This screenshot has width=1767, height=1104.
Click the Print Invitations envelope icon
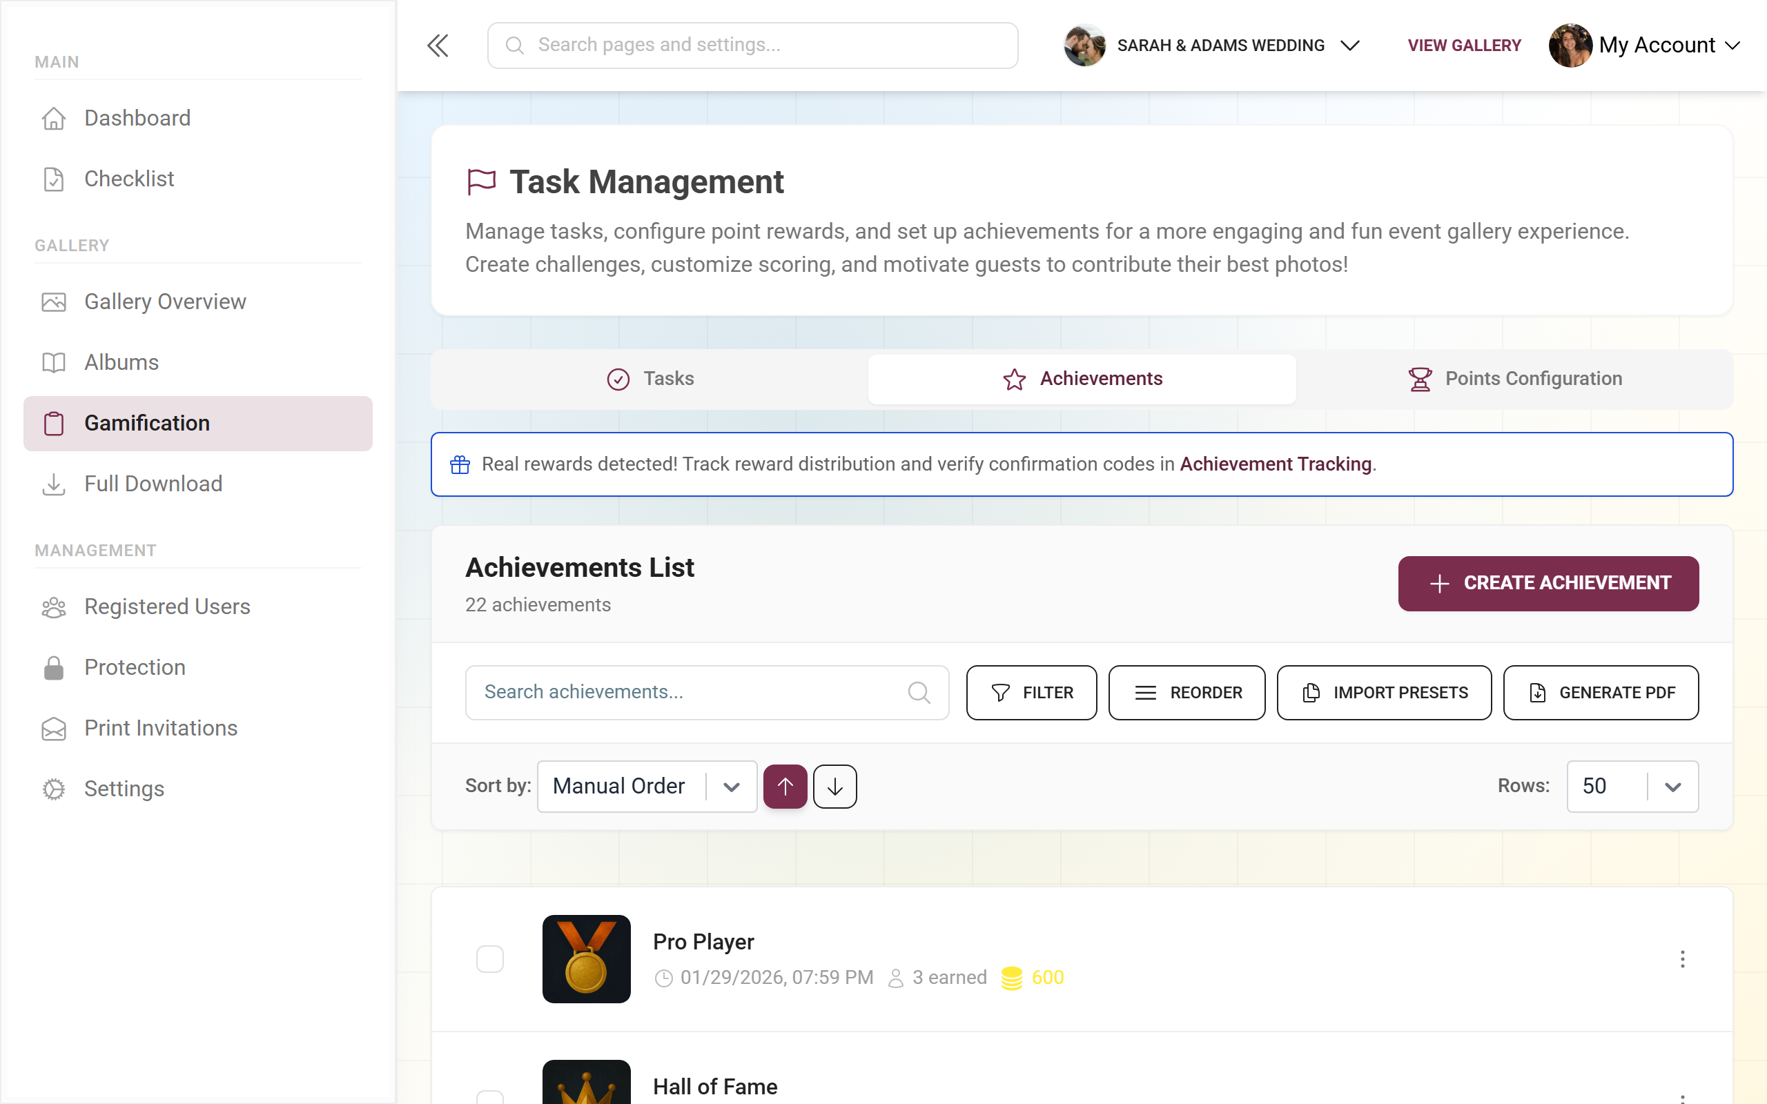click(x=54, y=728)
